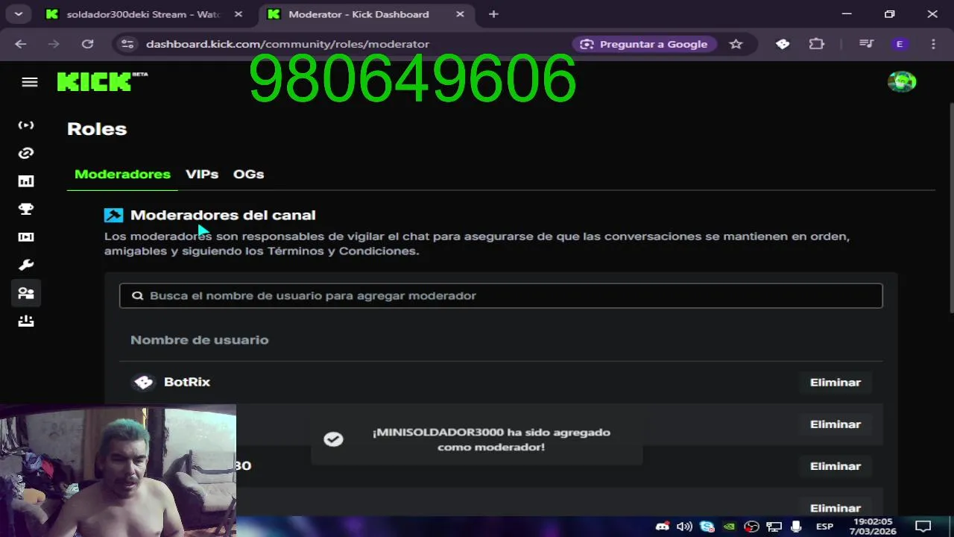Click the webcam overlay thumbnail
954x537 pixels.
(118, 471)
